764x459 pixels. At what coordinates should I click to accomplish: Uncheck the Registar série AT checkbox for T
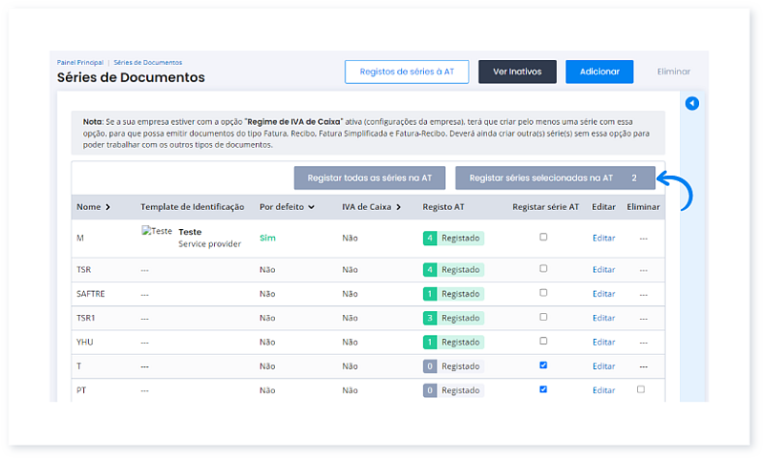pyautogui.click(x=543, y=365)
